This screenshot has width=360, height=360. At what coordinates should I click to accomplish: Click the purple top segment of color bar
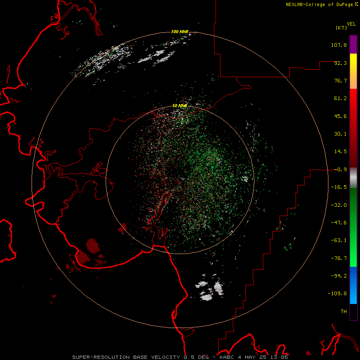click(x=353, y=44)
